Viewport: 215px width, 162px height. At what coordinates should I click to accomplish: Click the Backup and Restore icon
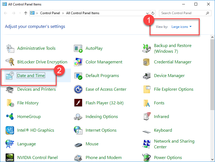pyautogui.click(x=147, y=48)
